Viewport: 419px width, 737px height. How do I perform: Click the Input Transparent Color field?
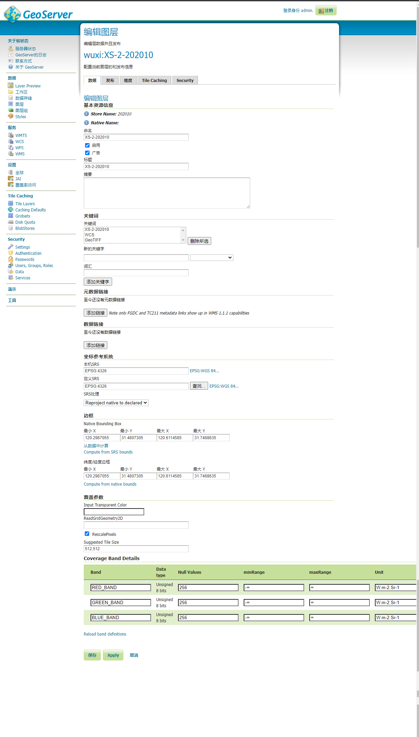pyautogui.click(x=114, y=512)
